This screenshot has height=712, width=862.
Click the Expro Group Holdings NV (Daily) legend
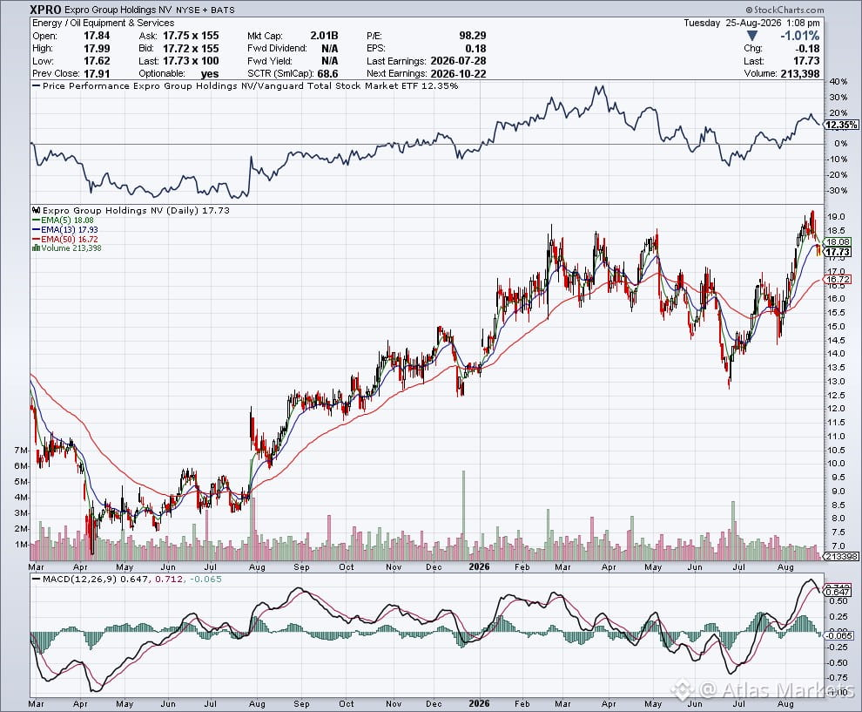[x=131, y=210]
